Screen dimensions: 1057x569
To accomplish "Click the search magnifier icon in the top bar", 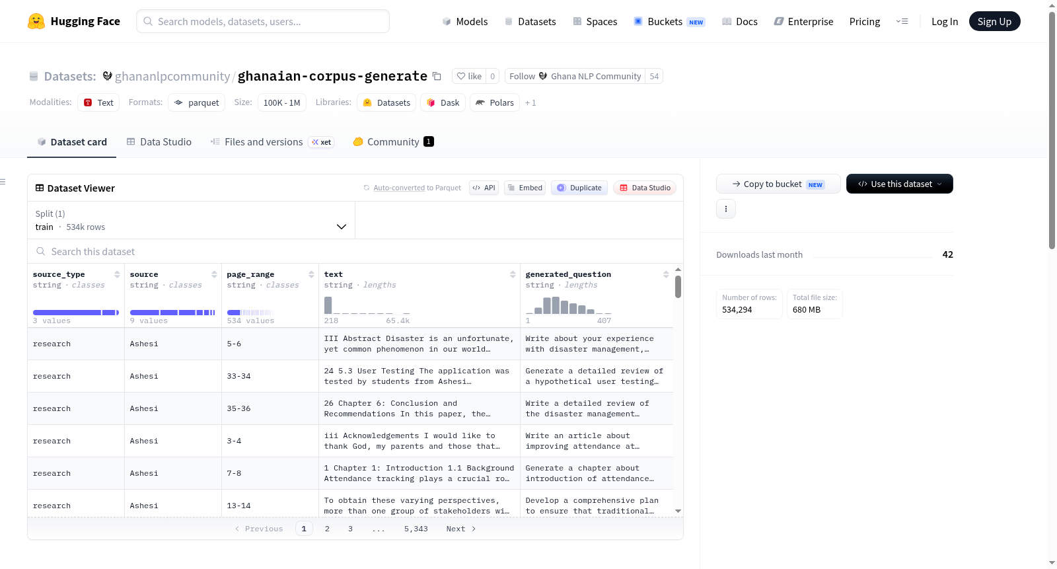I will click(148, 21).
